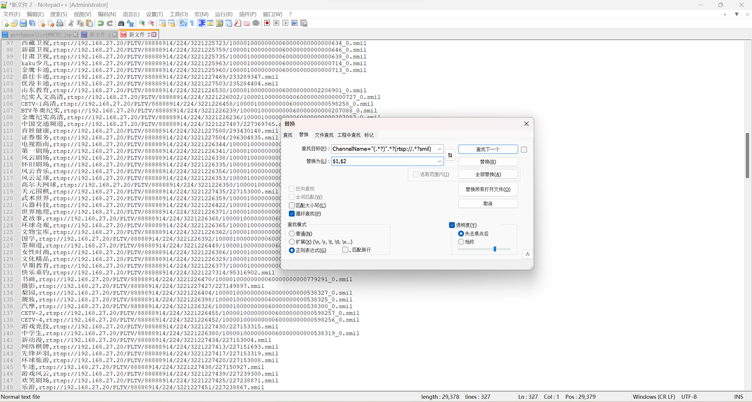
Task: Create a new document with toolbar icon
Action: coord(5,23)
